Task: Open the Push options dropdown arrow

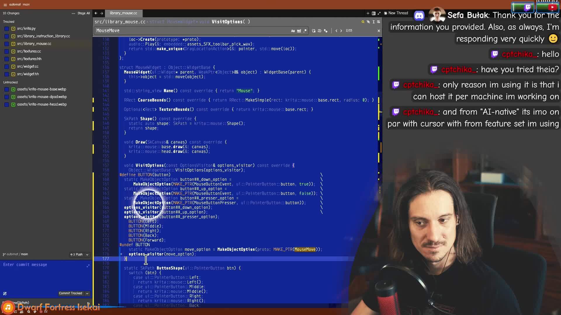Action: click(87, 255)
